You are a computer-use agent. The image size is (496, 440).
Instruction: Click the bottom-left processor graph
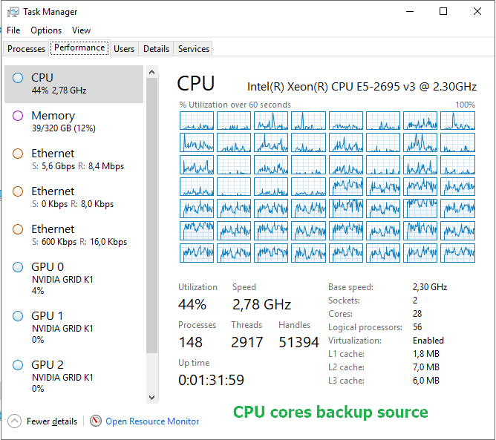[x=197, y=253]
